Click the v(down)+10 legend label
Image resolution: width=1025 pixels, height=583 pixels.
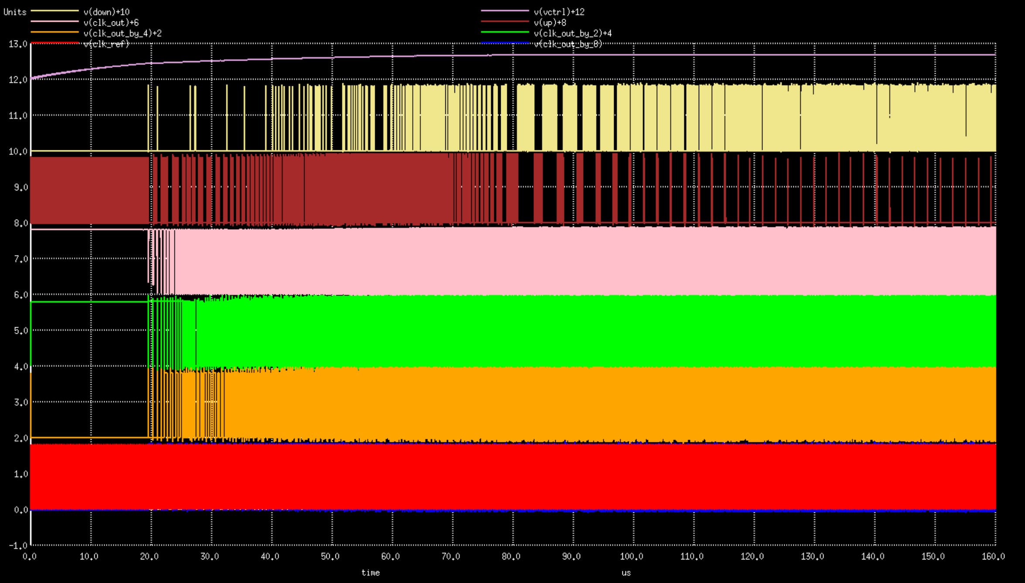coord(106,12)
